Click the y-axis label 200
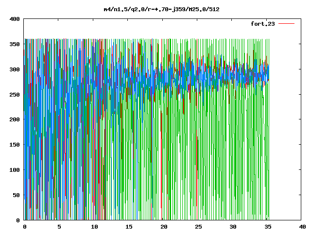The height and width of the screenshot is (233, 311). pyautogui.click(x=15, y=119)
